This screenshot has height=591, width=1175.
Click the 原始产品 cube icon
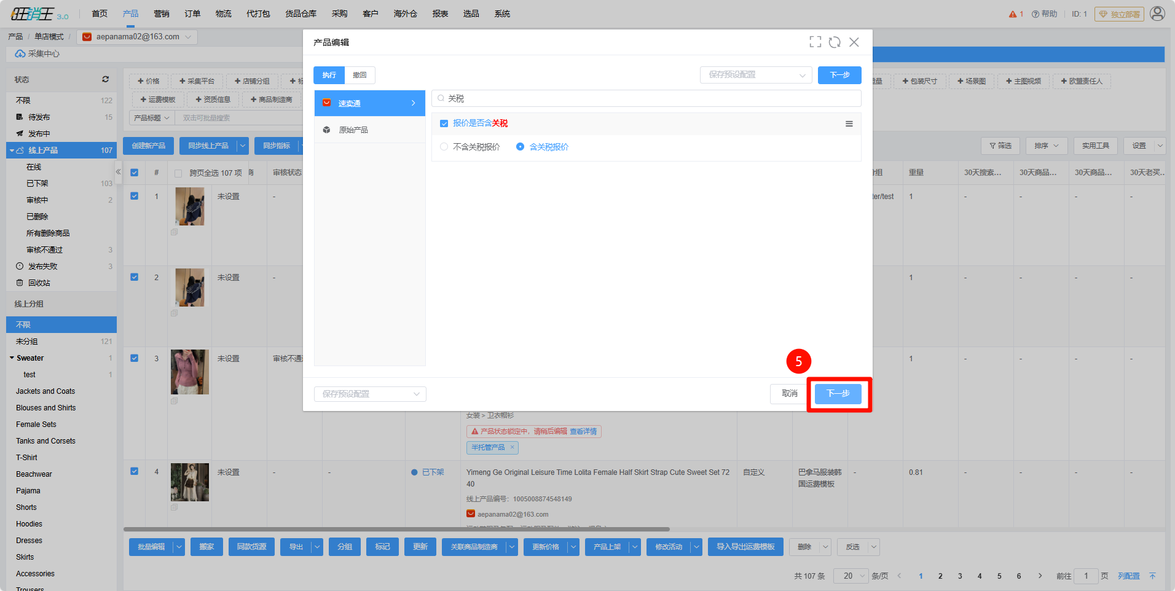pos(327,130)
